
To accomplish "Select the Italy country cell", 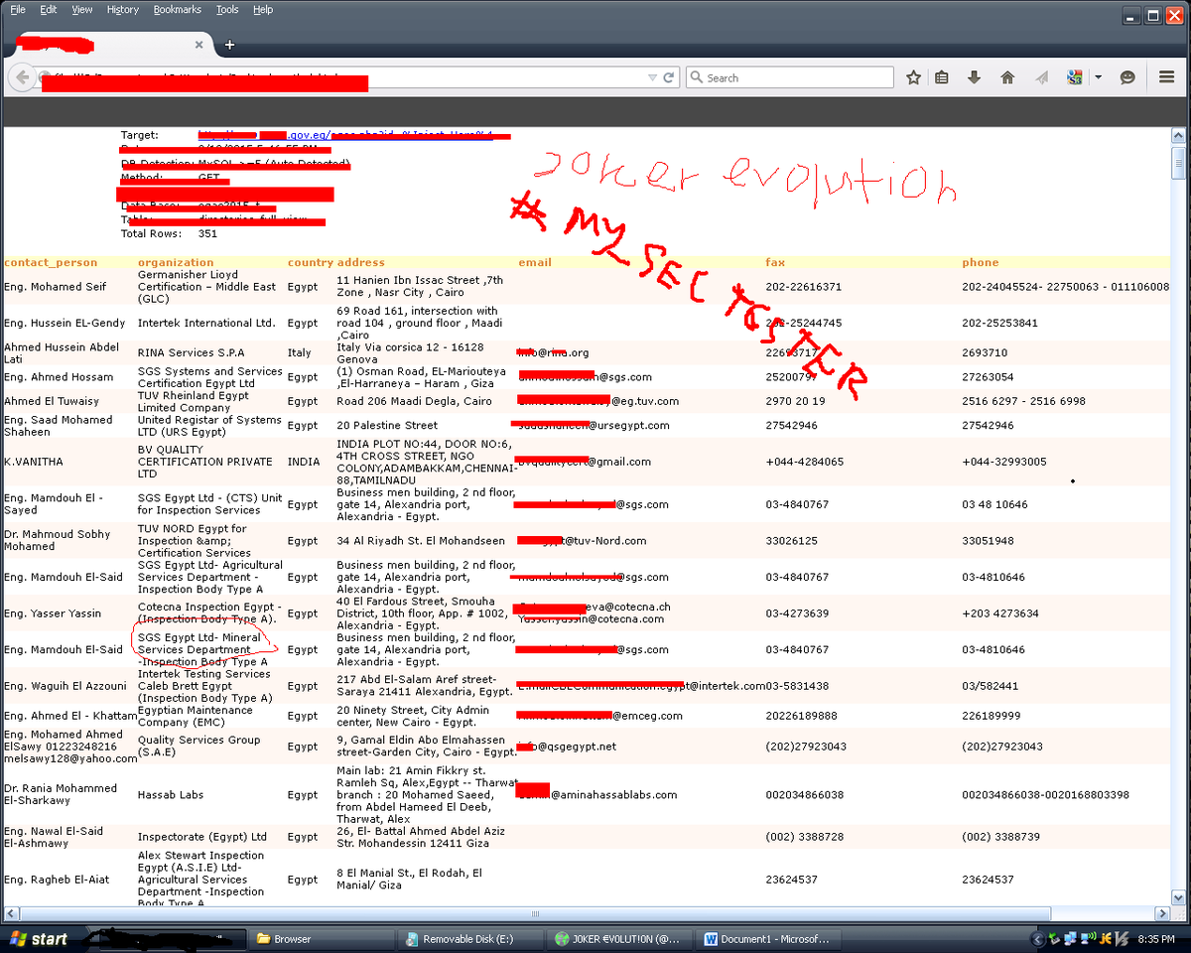I will (x=299, y=352).
